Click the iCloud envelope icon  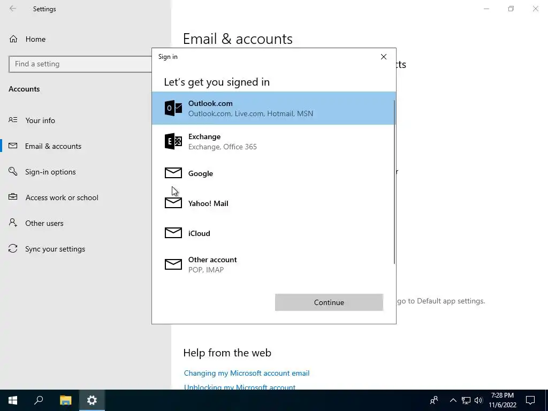[x=173, y=233]
